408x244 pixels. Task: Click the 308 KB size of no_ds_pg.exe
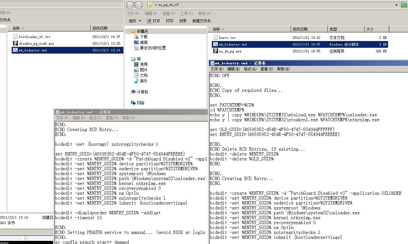(x=381, y=51)
